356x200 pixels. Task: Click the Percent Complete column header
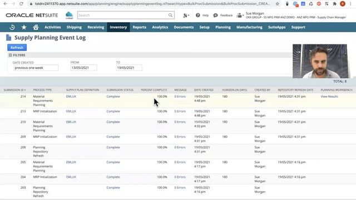(x=154, y=90)
